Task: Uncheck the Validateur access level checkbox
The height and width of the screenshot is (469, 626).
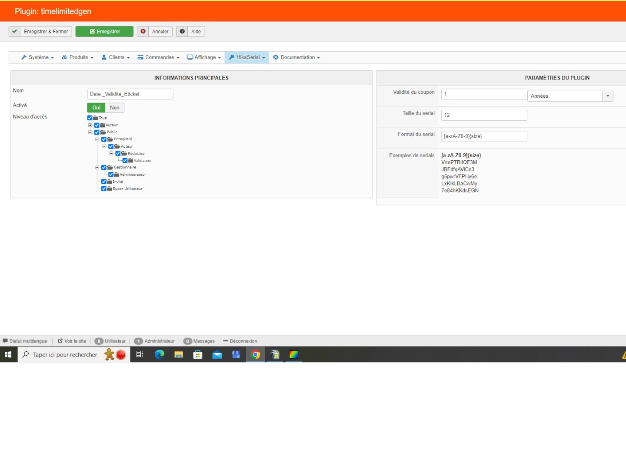Action: (x=125, y=161)
